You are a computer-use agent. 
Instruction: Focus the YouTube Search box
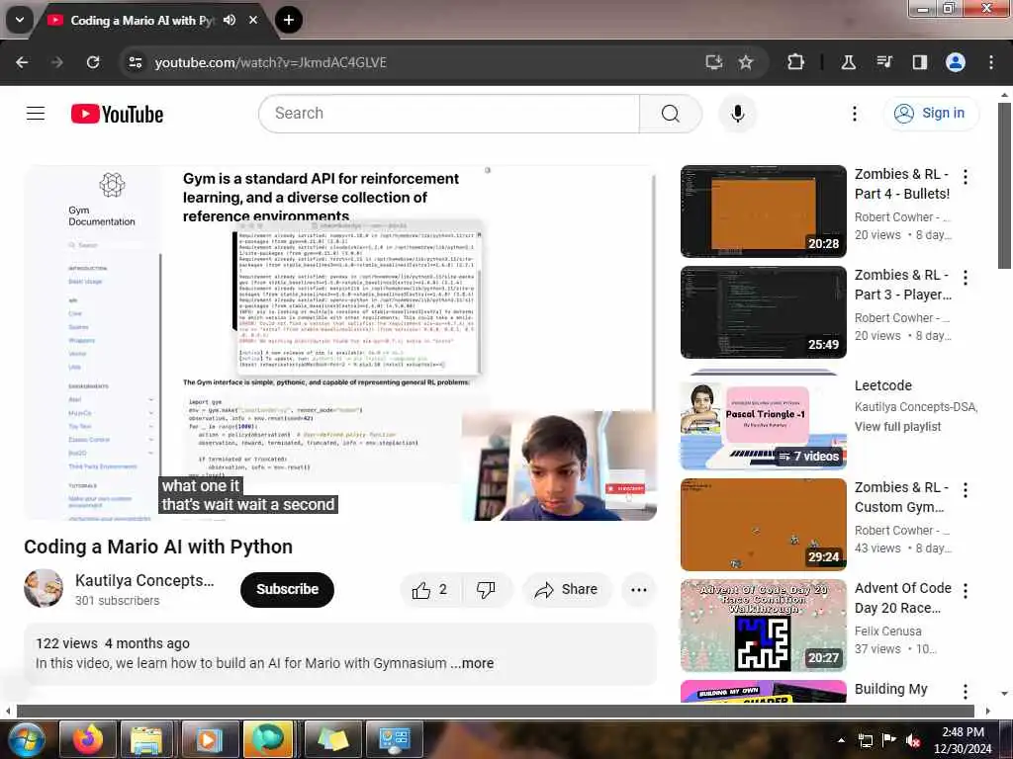449,114
